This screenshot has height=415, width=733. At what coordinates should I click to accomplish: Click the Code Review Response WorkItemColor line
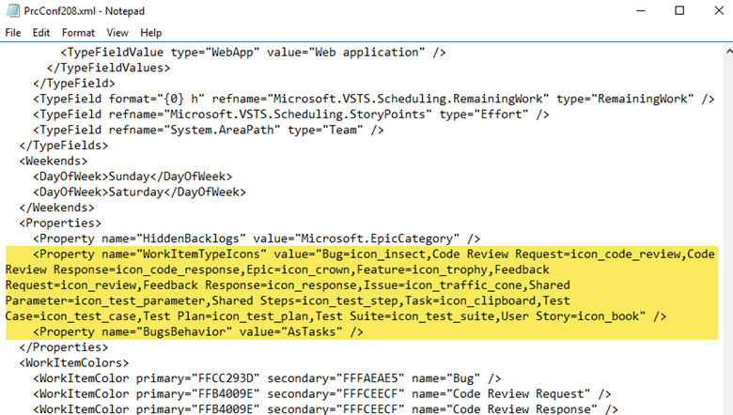[x=325, y=408]
